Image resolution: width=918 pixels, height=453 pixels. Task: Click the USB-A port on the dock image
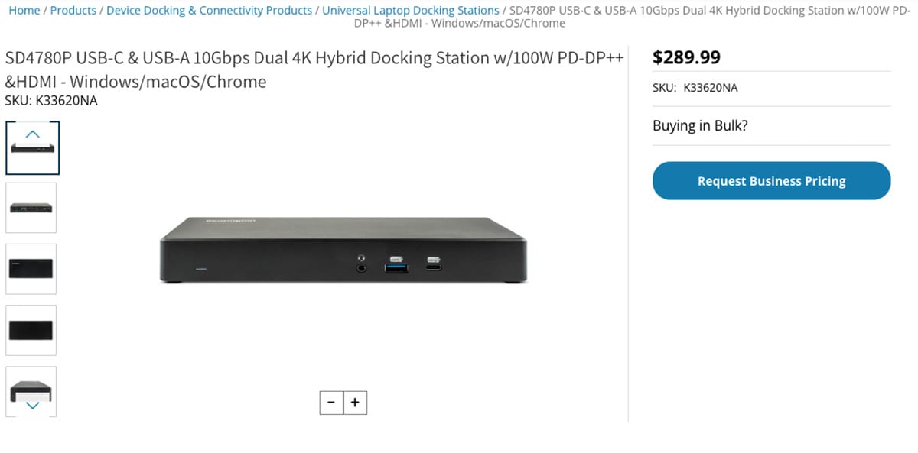point(397,267)
